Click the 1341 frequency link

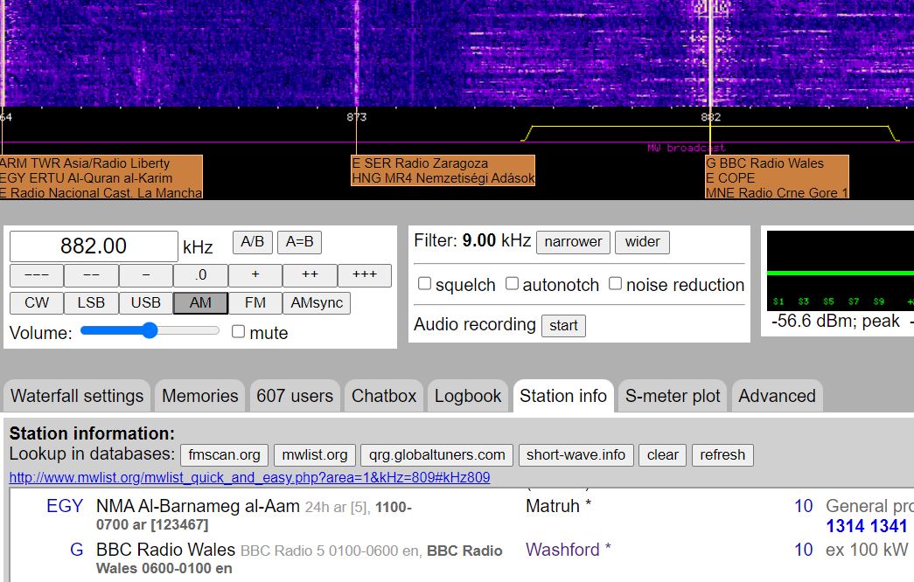(889, 526)
